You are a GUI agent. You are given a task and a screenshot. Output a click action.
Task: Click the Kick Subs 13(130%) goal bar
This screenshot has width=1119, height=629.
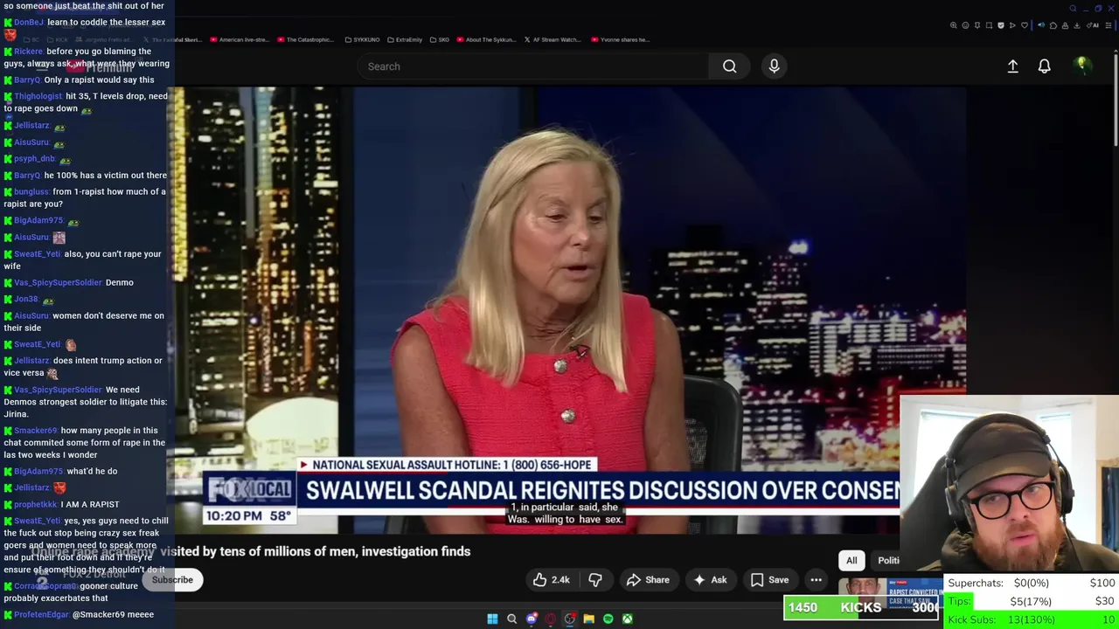(1032, 619)
